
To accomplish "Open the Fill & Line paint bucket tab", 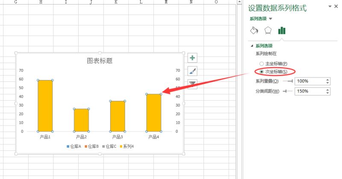I will 254,30.
